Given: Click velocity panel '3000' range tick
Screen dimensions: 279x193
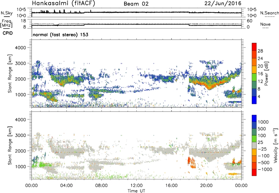Looking at the screenshot, I should [21, 135].
